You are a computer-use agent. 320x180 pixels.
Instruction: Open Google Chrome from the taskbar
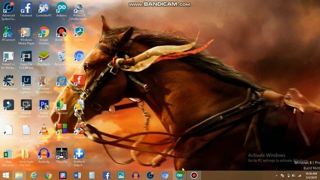pyautogui.click(x=48, y=175)
